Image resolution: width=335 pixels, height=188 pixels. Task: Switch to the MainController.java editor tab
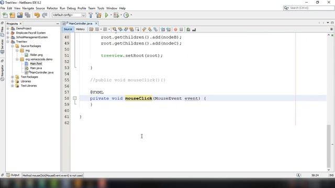80,23
